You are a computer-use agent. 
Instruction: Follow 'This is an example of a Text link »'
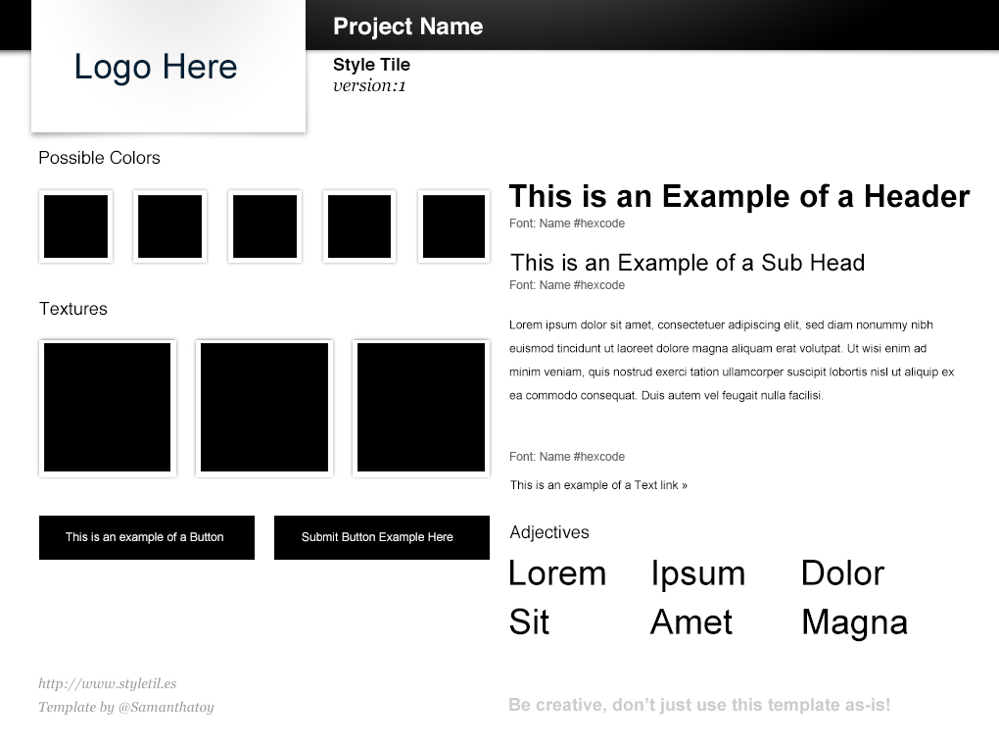pos(598,485)
